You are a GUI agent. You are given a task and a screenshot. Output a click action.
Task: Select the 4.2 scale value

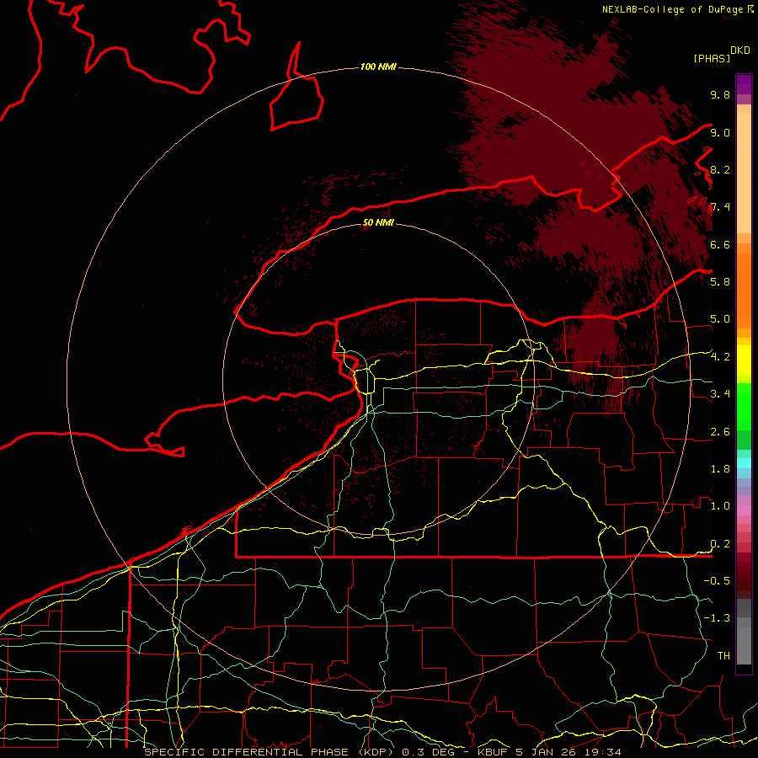[x=720, y=357]
